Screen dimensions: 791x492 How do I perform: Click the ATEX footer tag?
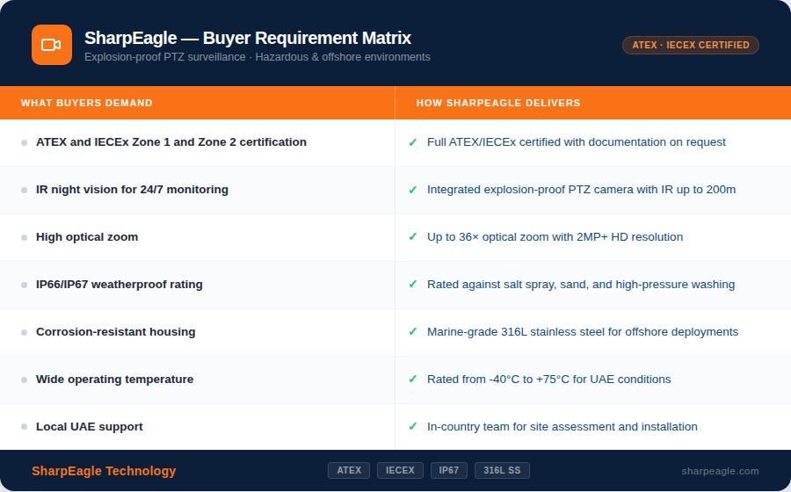pos(349,470)
